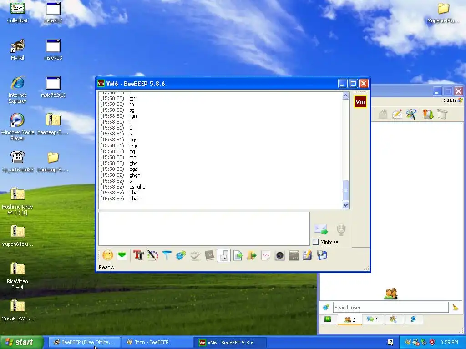Switch to John - BeeBEEP taskbar button

click(x=157, y=343)
